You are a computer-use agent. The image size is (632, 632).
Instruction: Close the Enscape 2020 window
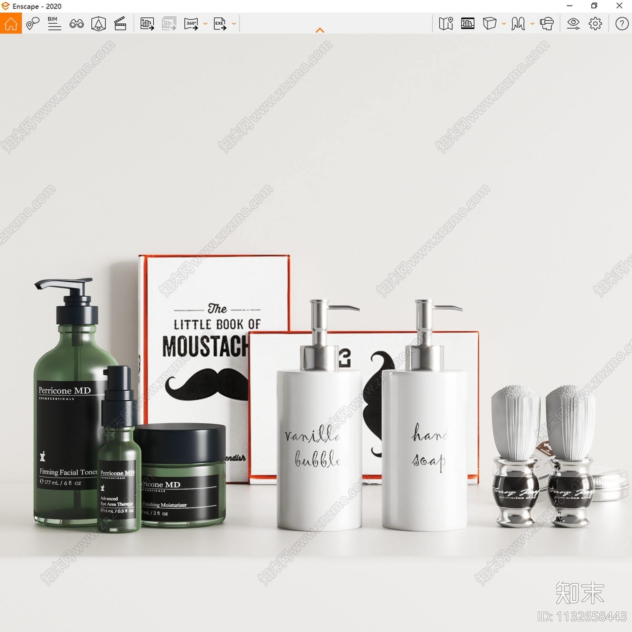[619, 6]
